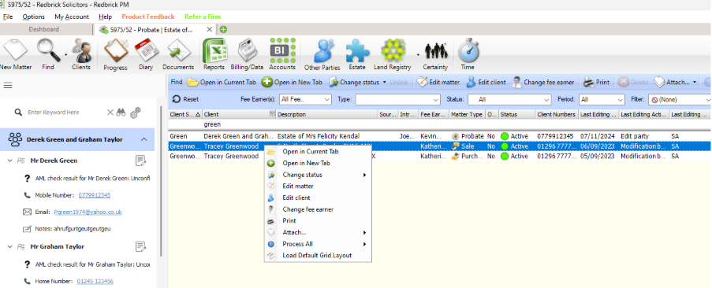
Task: Choose Load Default Grid Layout
Action: (318, 256)
